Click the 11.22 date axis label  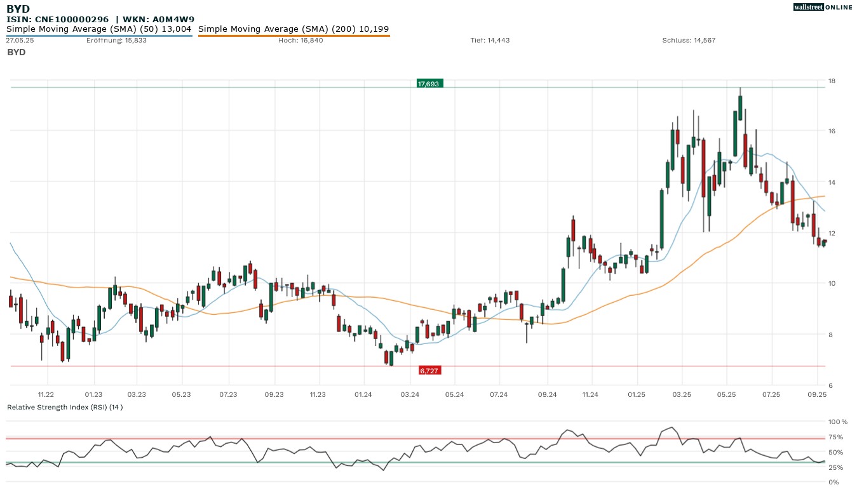[46, 394]
